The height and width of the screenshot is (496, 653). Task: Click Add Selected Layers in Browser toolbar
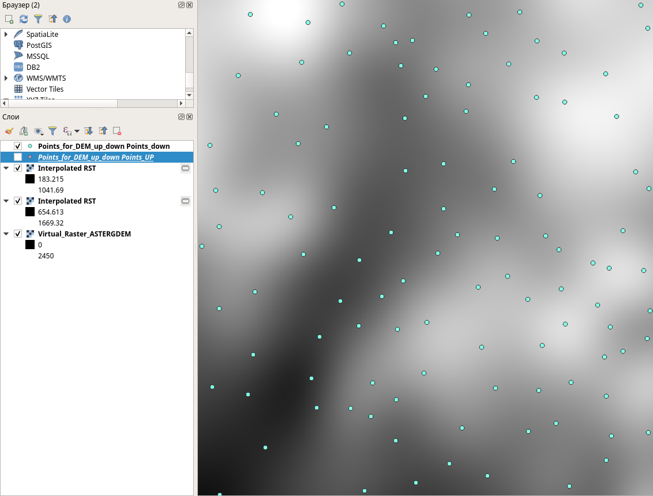(9, 19)
